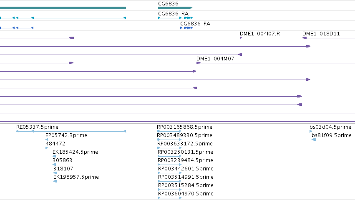Click the EK185424.5prime EST arrow

[x=54, y=156]
